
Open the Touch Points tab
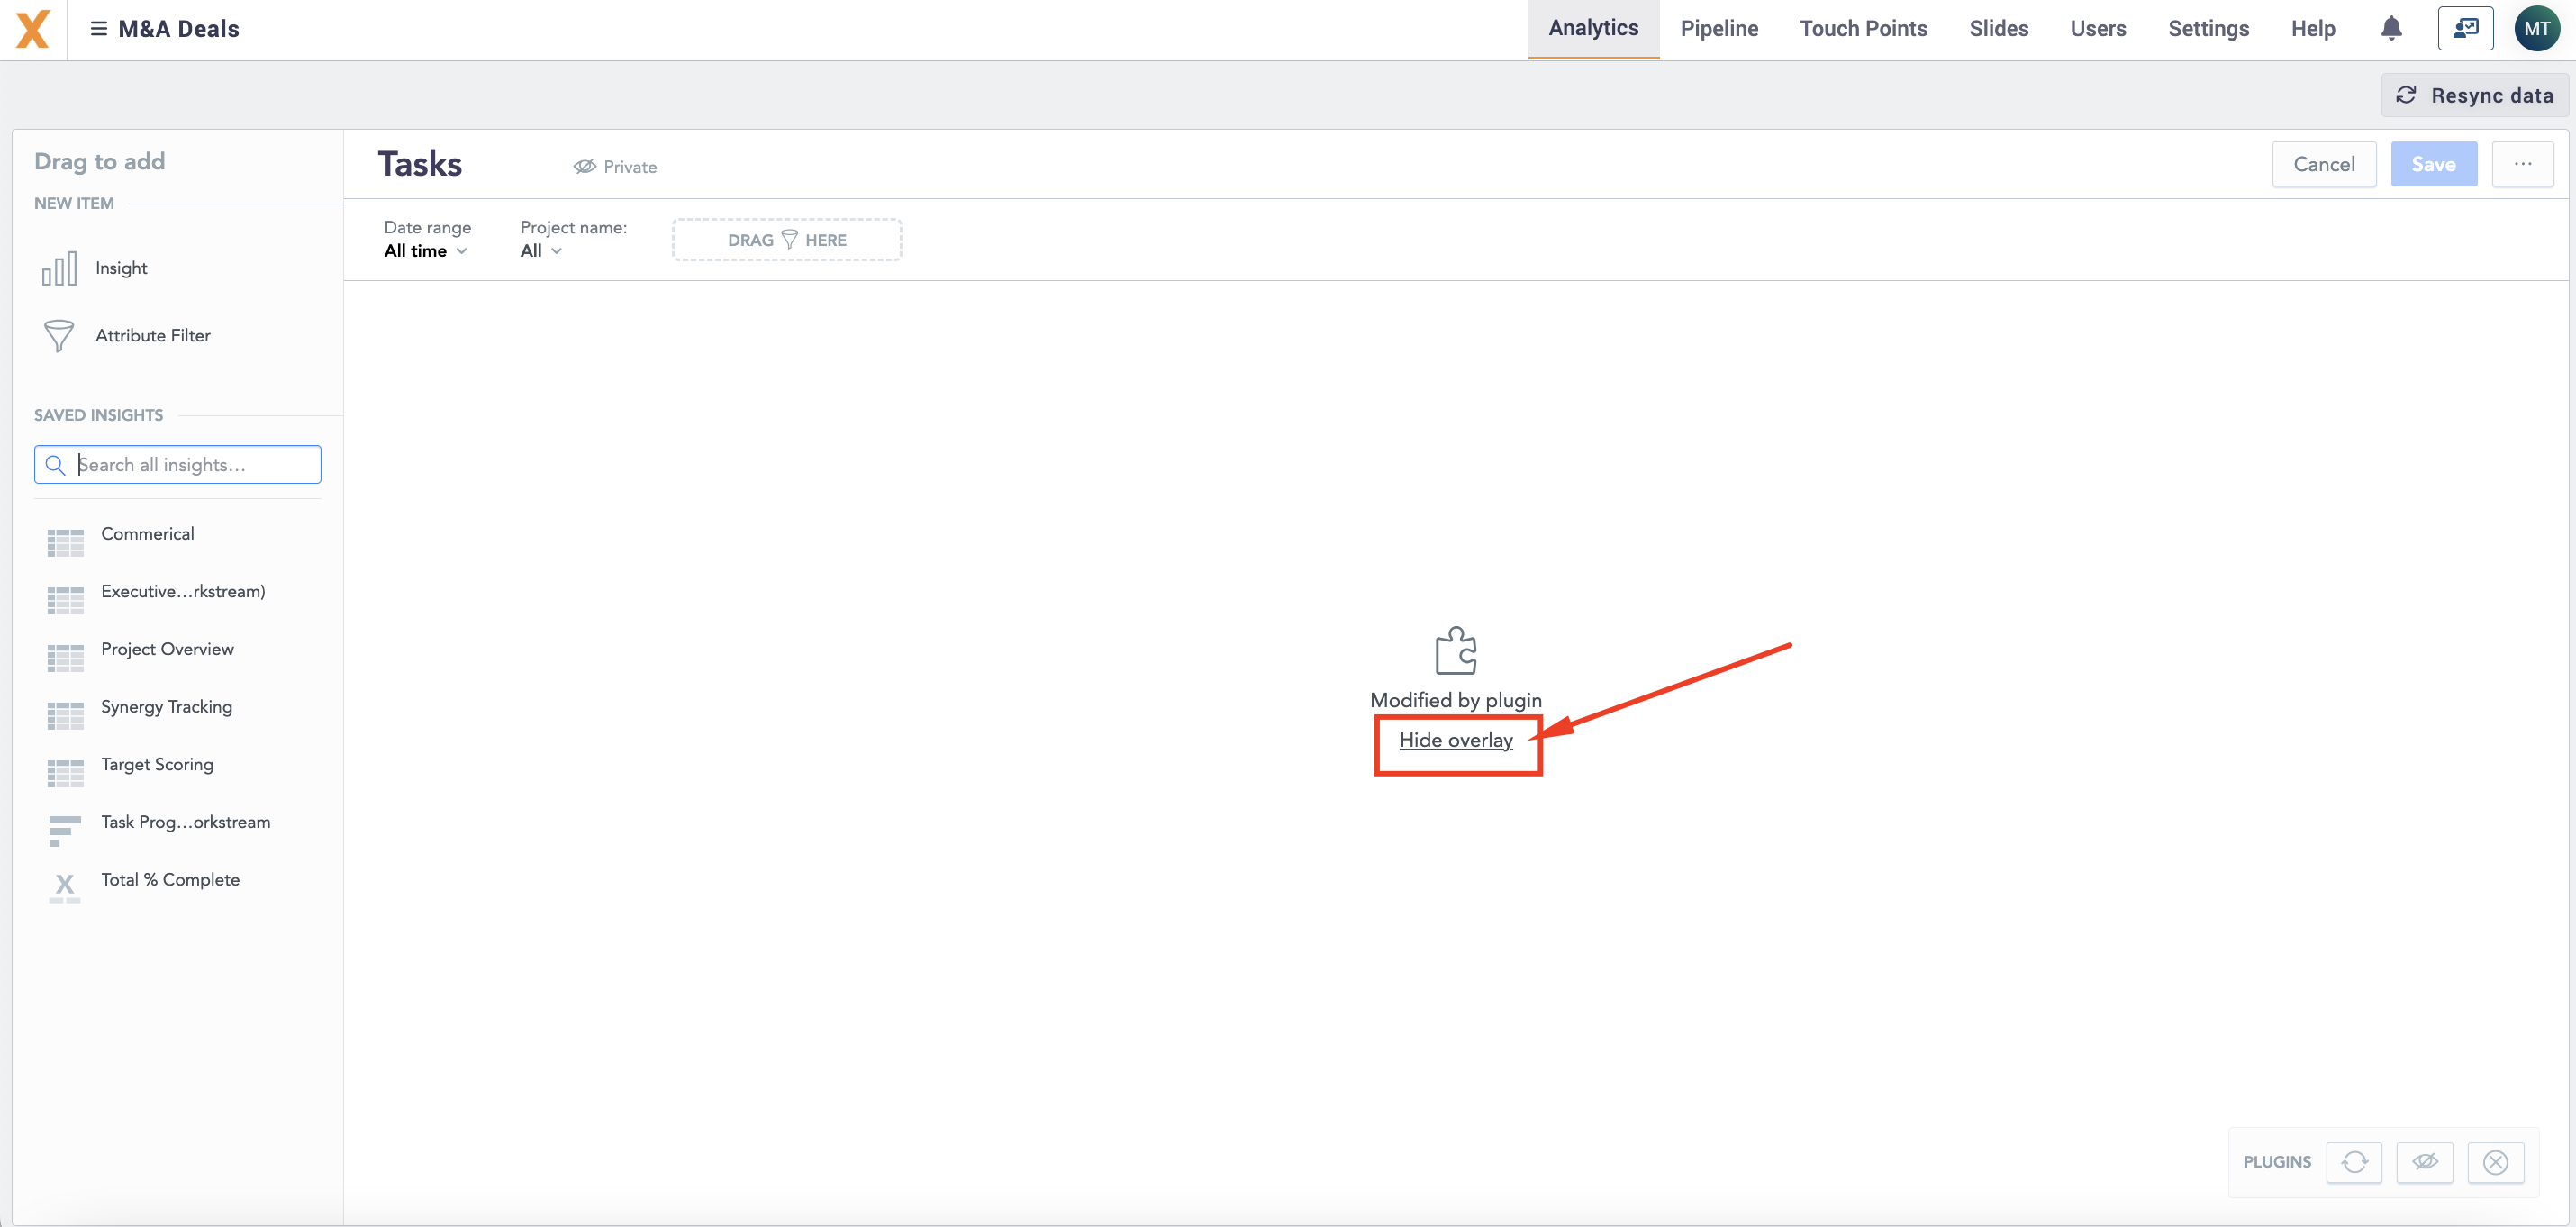click(x=1863, y=28)
